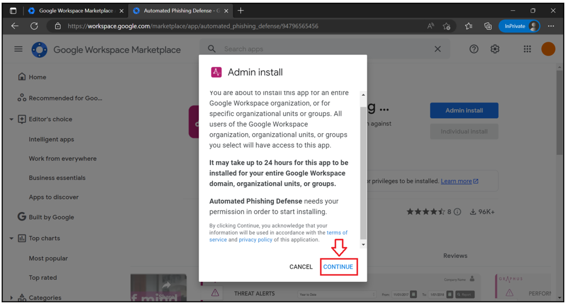
Task: Open the Google apps grid launcher
Action: pos(527,49)
